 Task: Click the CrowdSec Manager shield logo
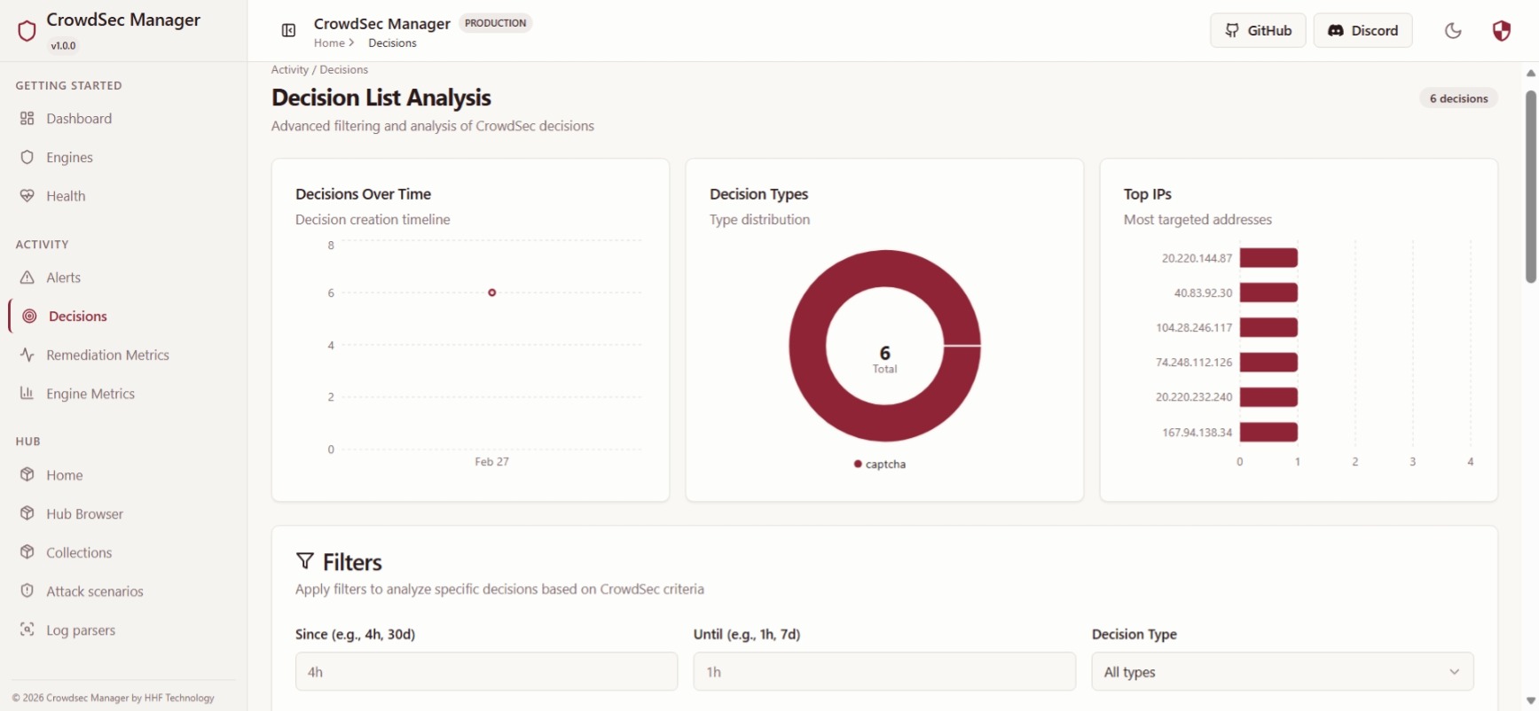pos(27,31)
